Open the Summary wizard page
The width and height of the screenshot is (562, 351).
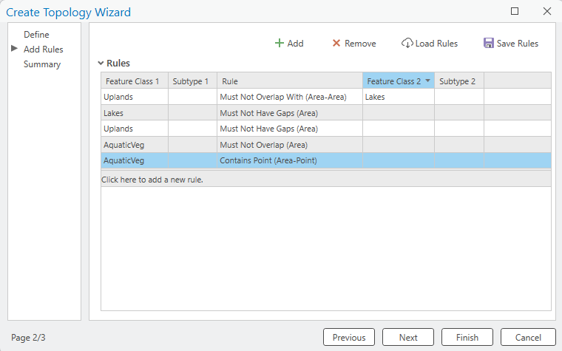pyautogui.click(x=42, y=64)
